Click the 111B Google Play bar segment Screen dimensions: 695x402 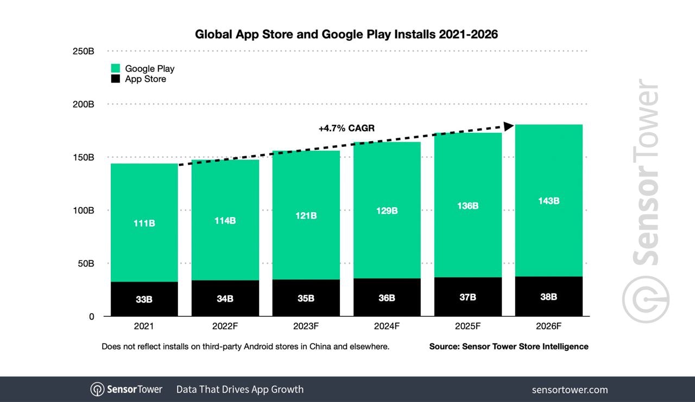click(144, 222)
